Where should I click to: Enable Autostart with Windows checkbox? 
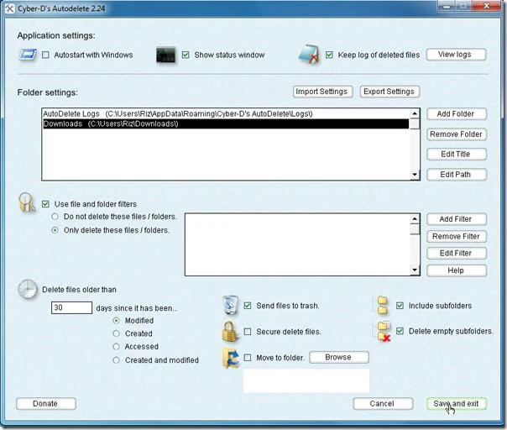[x=45, y=55]
